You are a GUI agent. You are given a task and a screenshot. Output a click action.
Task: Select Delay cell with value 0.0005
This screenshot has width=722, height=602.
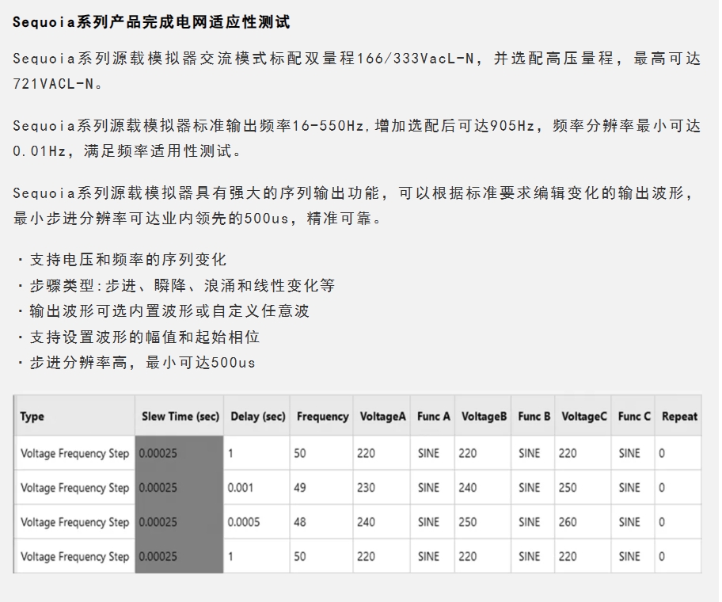point(257,522)
